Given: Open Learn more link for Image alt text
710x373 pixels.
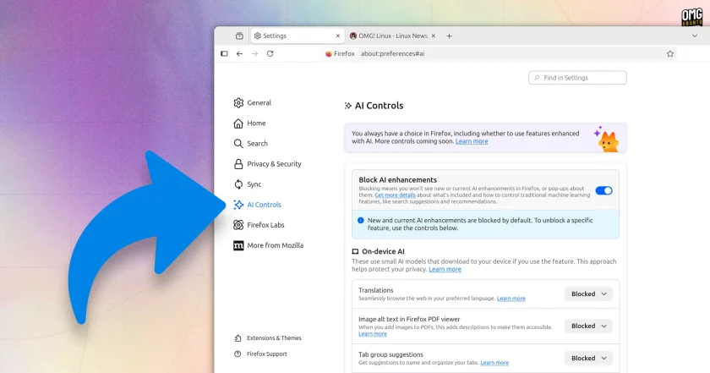Looking at the screenshot, I should point(373,333).
